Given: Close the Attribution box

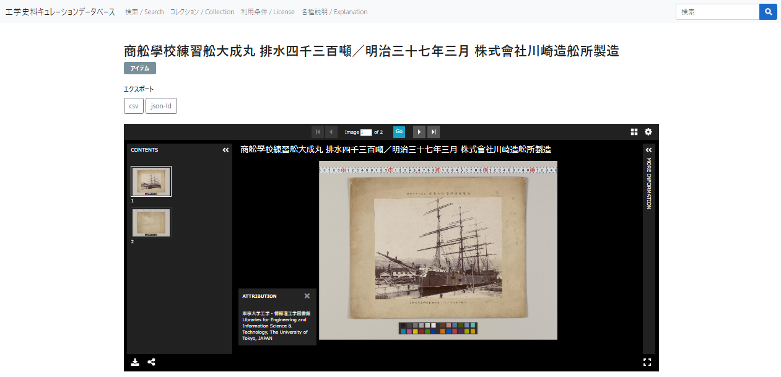Looking at the screenshot, I should (307, 296).
